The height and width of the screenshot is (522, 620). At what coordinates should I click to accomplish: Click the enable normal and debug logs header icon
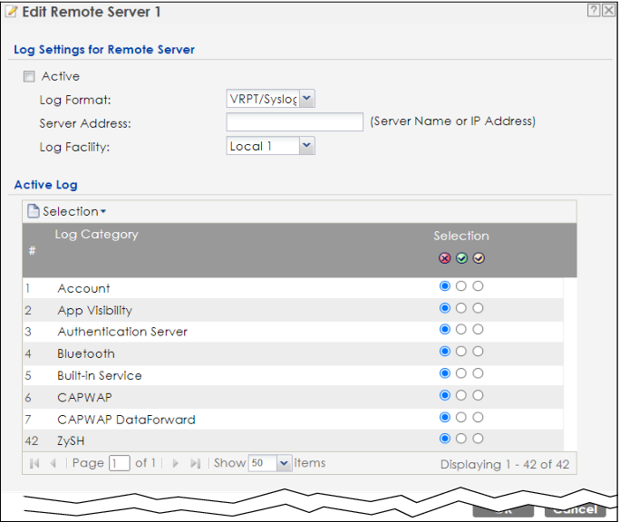pos(479,257)
